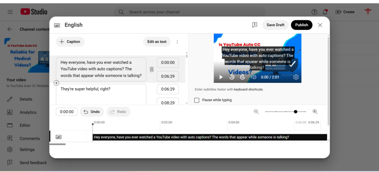This screenshot has height=172, width=379.
Task: Click the 0:04:00 mark on timeline ruler
Action: [x=234, y=123]
